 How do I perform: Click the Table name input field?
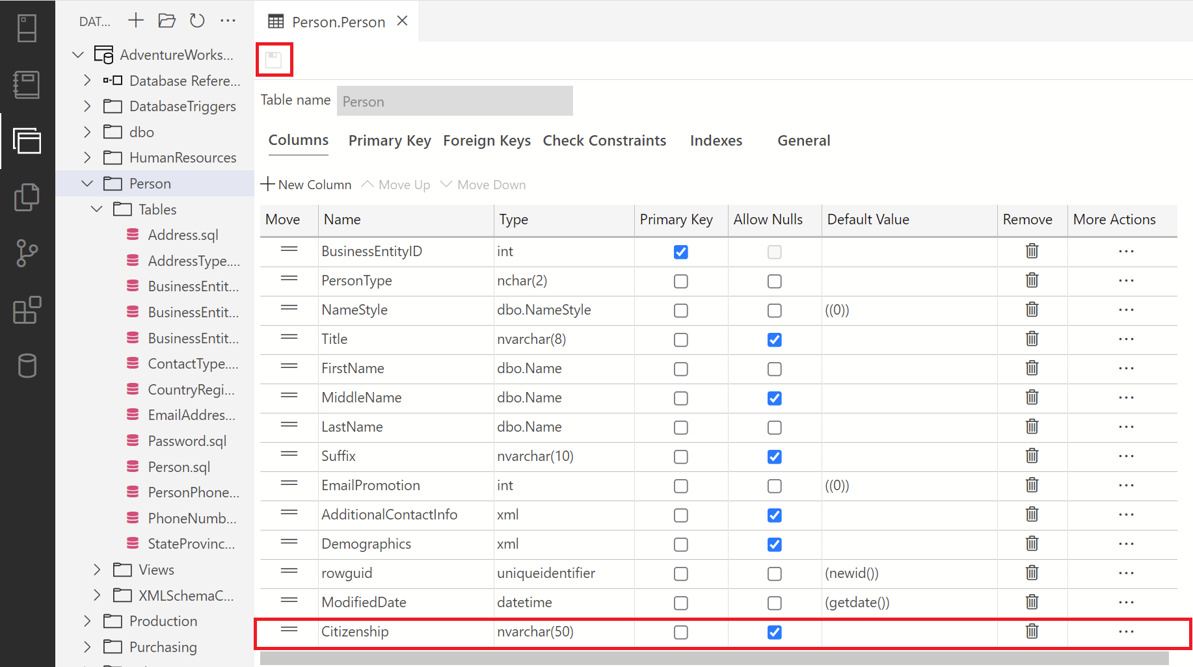pyautogui.click(x=454, y=101)
